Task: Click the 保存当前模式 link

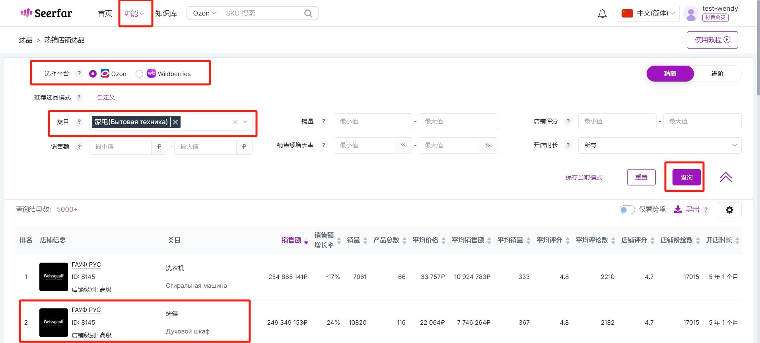Action: 584,177
